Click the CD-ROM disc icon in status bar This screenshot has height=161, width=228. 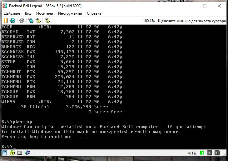pos(12,153)
